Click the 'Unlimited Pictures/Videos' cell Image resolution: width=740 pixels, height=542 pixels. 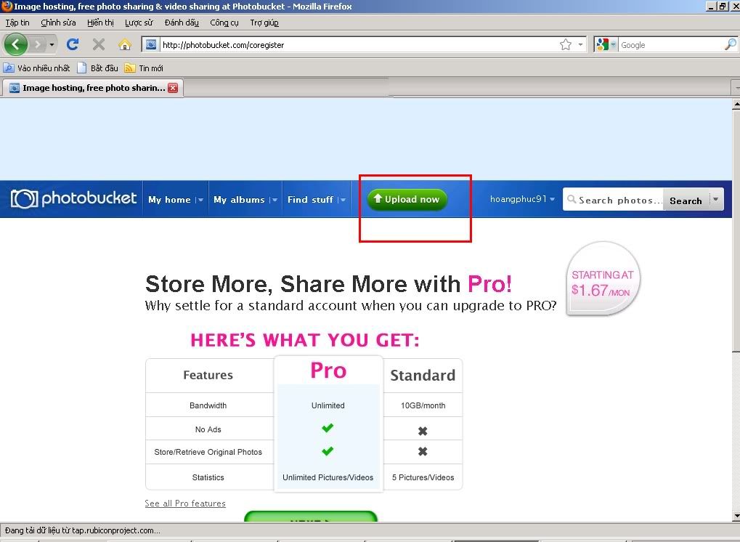pyautogui.click(x=328, y=477)
